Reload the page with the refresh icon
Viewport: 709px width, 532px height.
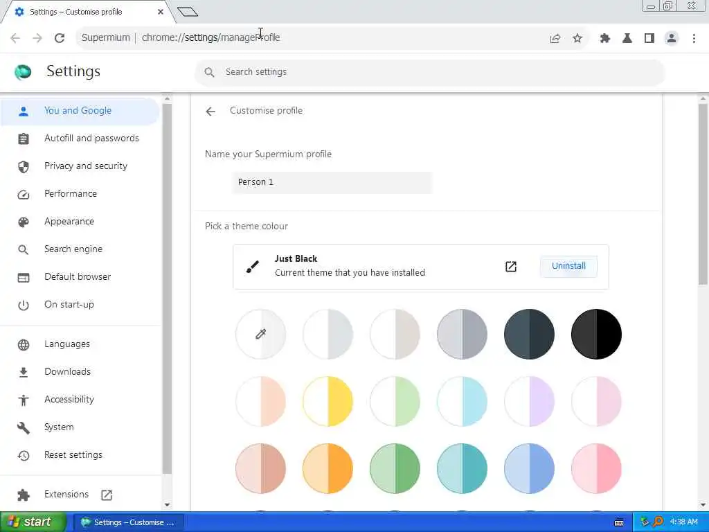coord(60,38)
